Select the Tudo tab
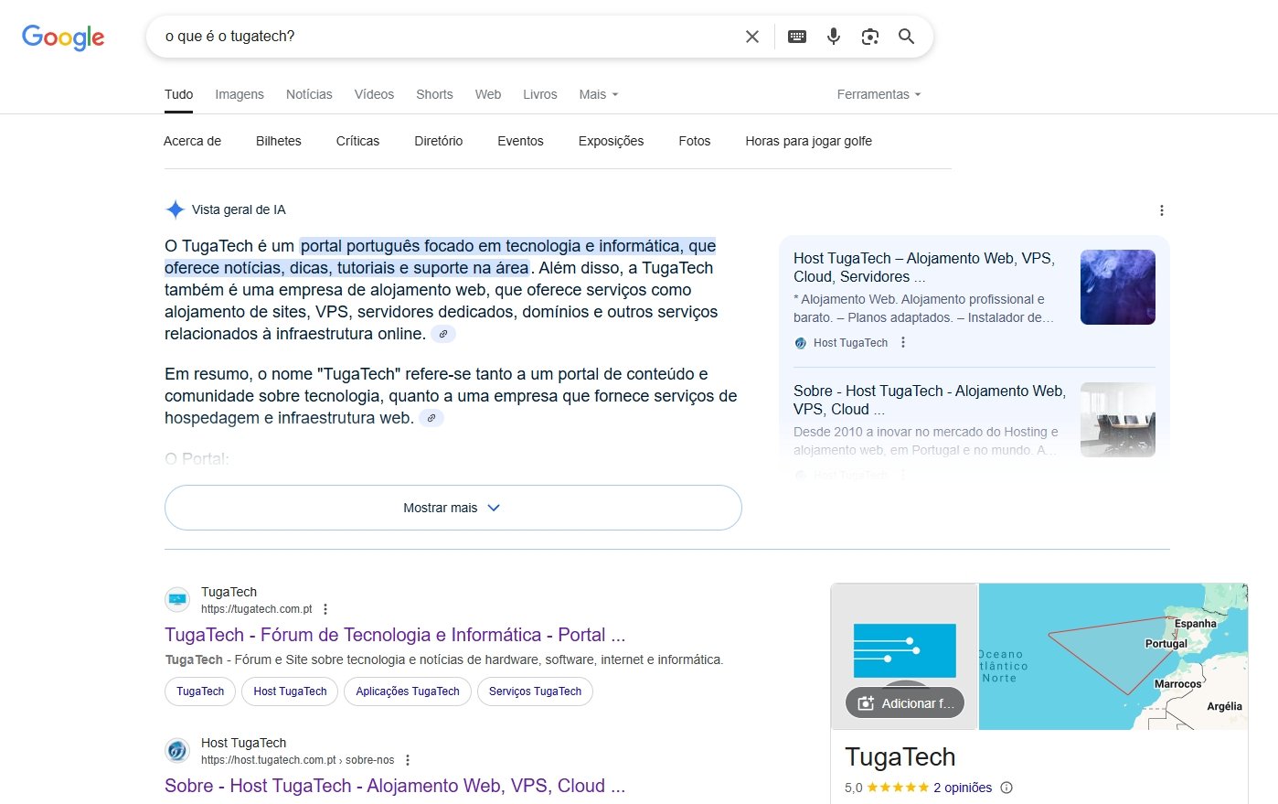Viewport: 1278px width, 804px height. (x=179, y=94)
